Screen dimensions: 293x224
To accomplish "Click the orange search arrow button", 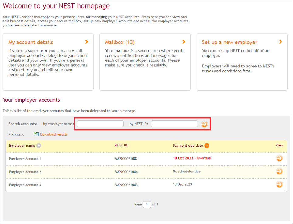I will (204, 124).
